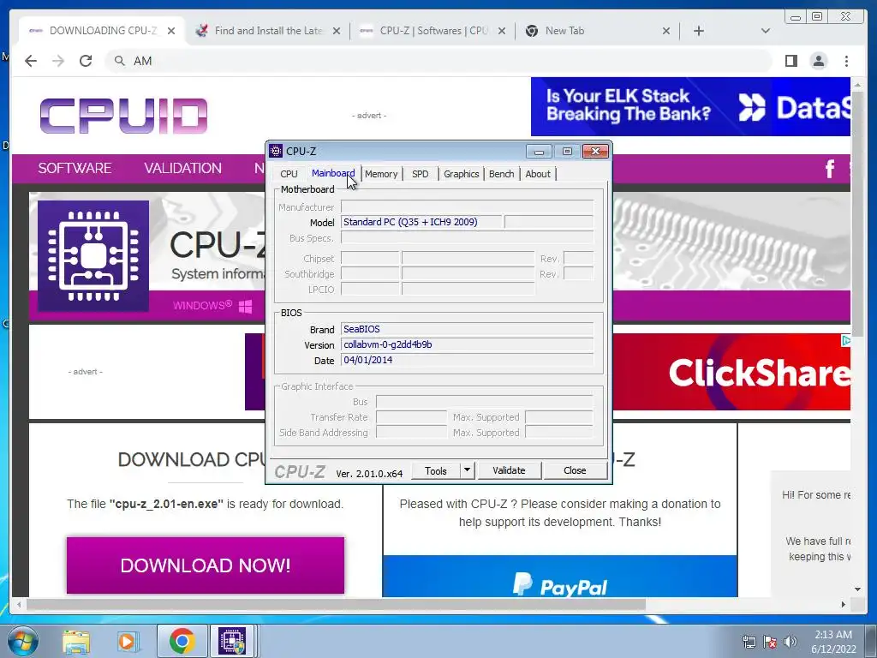Click the Action Center flag tray icon
The image size is (877, 658).
pyautogui.click(x=770, y=642)
